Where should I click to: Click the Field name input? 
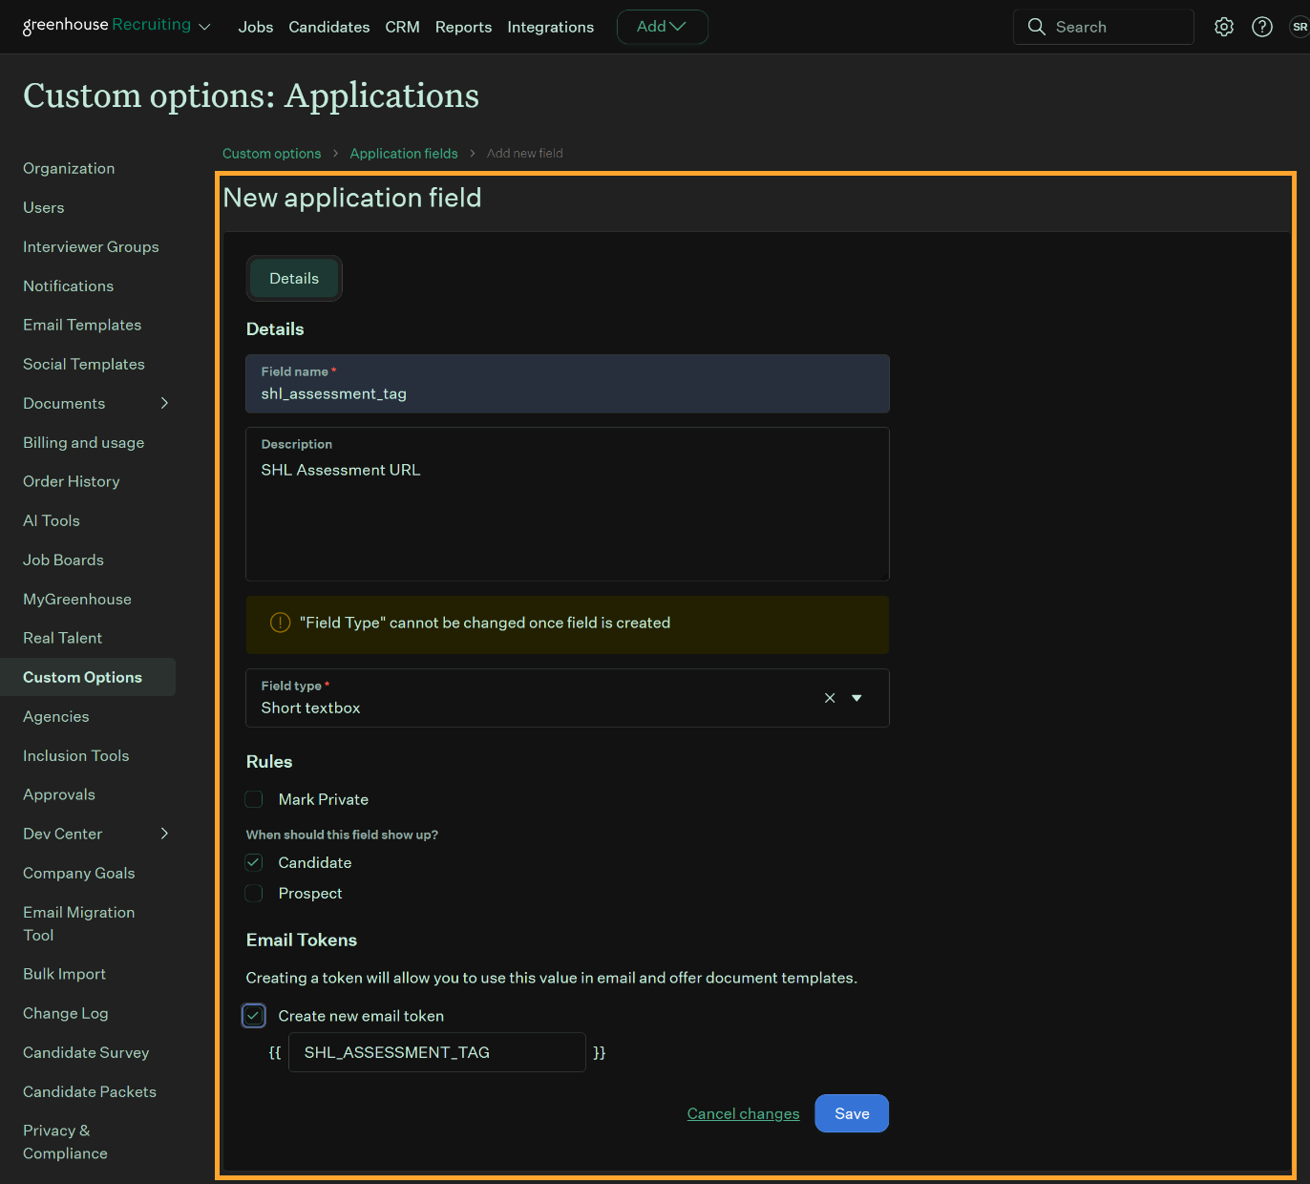(x=567, y=384)
